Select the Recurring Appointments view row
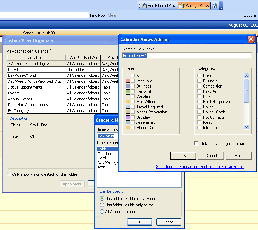 pyautogui.click(x=36, y=105)
